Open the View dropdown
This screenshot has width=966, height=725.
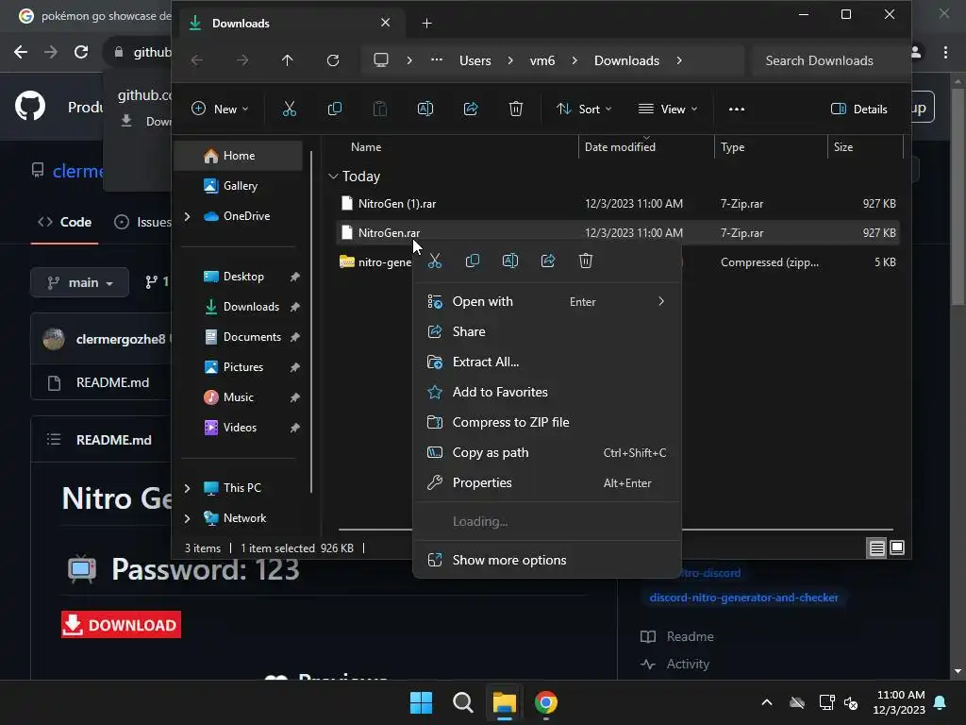(x=667, y=110)
